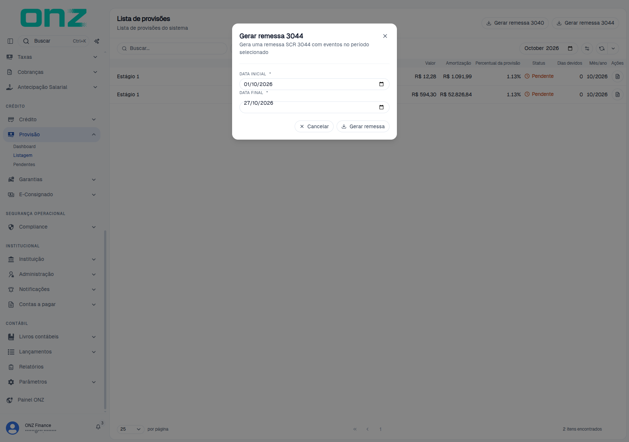This screenshot has height=442, width=629.
Task: Click Gerar remessa 3040 header button
Action: click(x=515, y=23)
